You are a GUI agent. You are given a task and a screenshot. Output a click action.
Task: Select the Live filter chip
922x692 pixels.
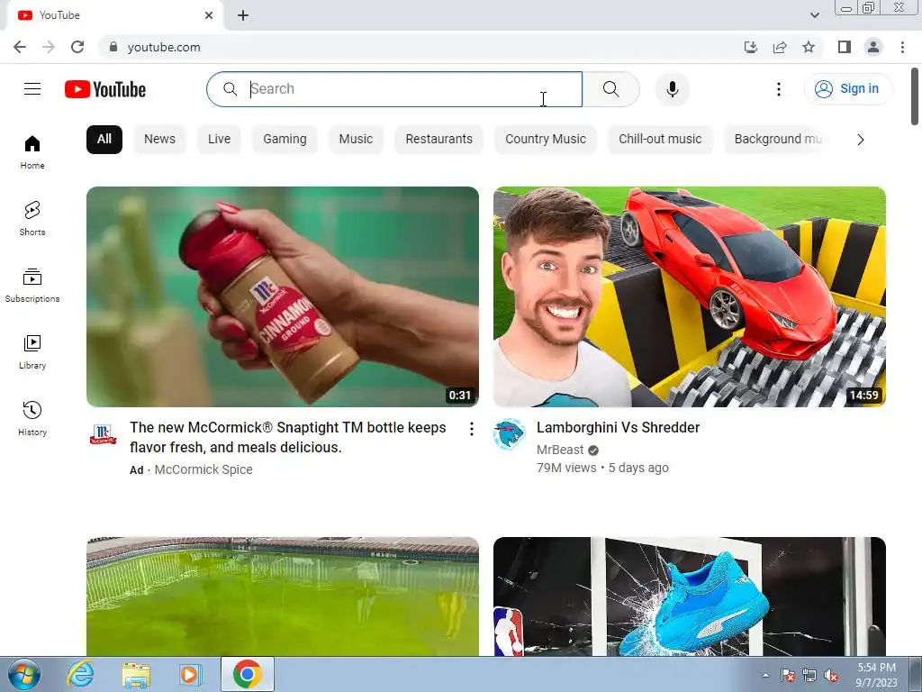(220, 140)
